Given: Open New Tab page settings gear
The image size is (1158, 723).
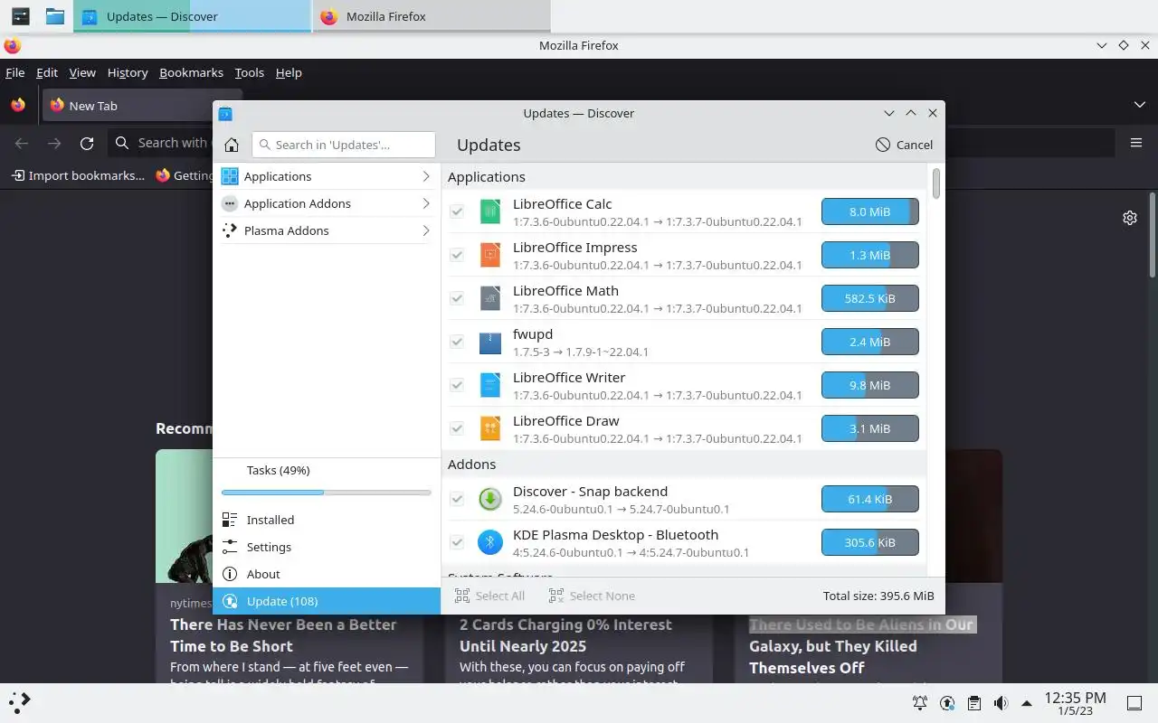Looking at the screenshot, I should [x=1129, y=218].
